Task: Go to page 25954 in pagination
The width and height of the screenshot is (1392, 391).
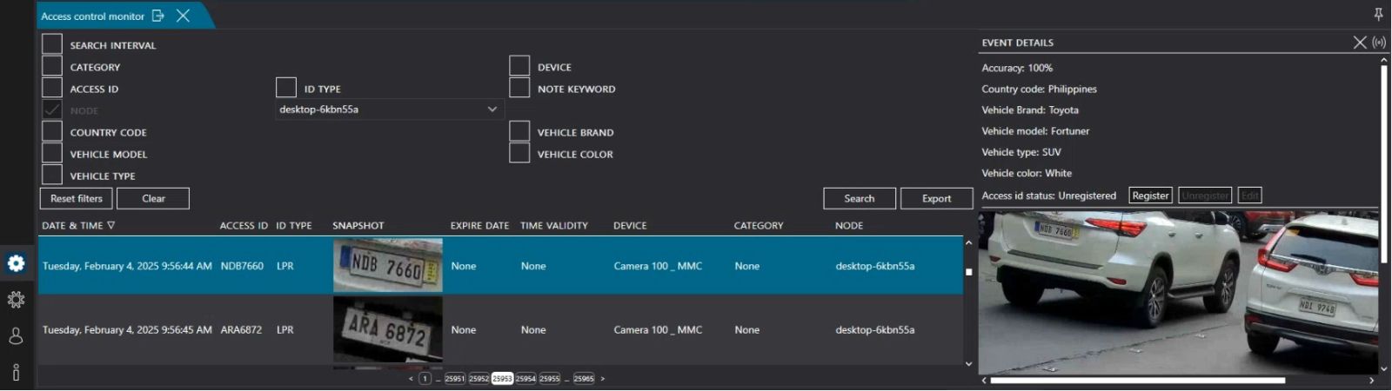Action: click(525, 379)
